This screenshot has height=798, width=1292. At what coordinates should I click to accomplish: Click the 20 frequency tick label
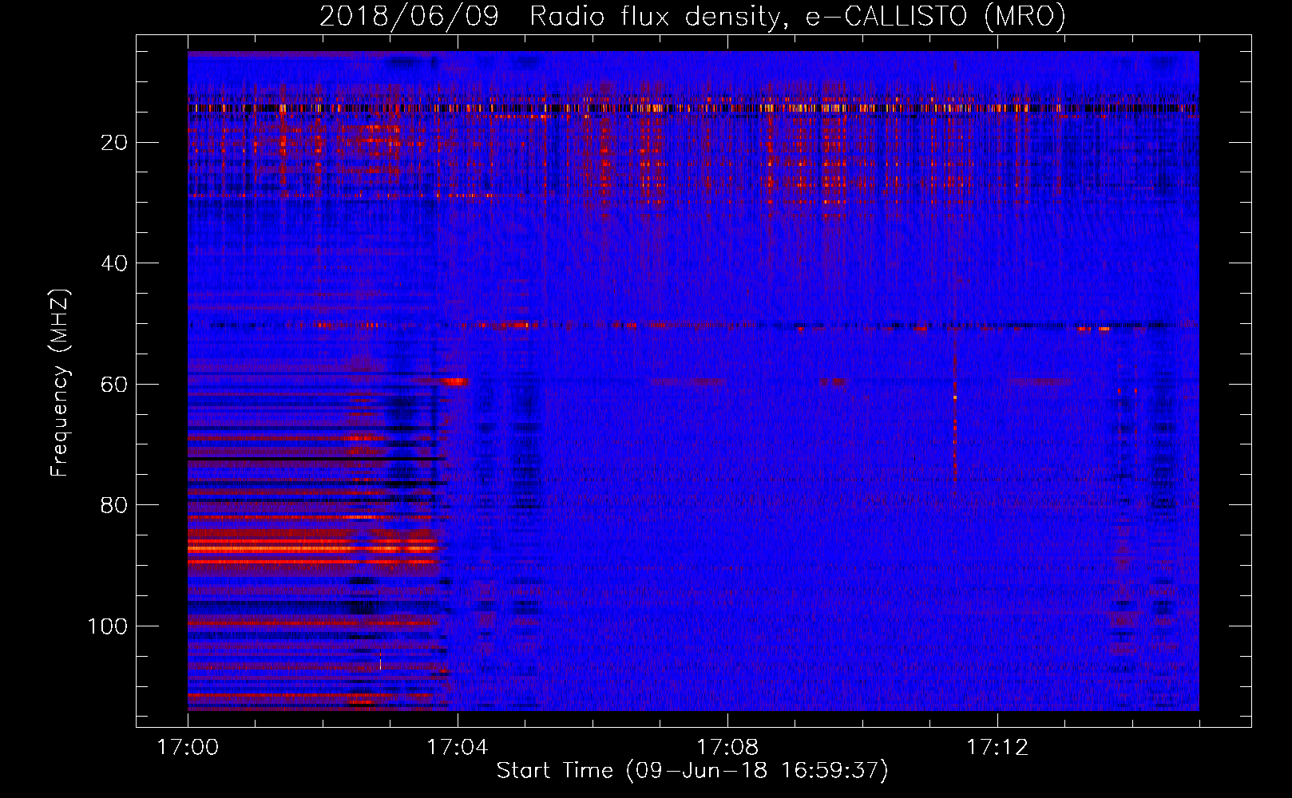[115, 143]
